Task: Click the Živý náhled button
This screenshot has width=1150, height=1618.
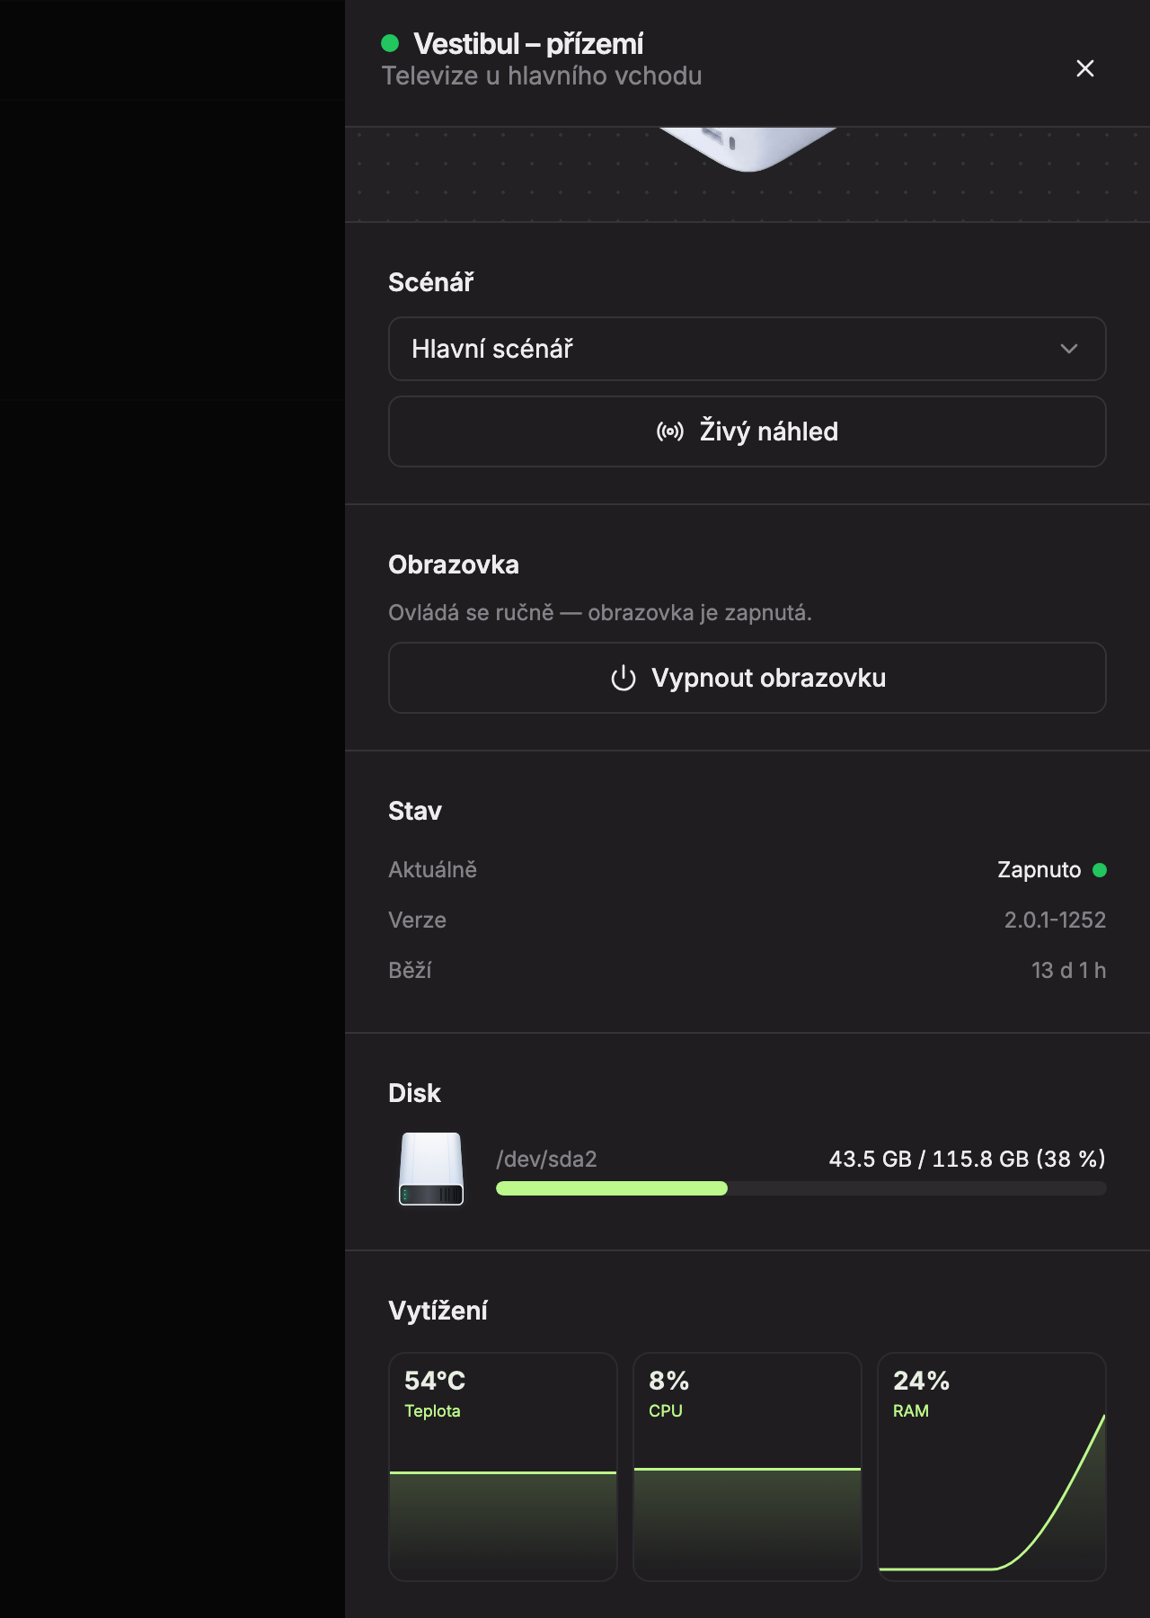Action: pyautogui.click(x=747, y=431)
